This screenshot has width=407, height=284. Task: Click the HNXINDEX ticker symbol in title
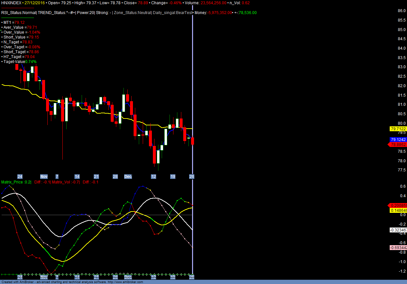coord(11,3)
